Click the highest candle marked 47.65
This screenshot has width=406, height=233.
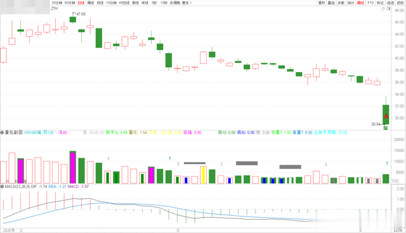point(73,20)
